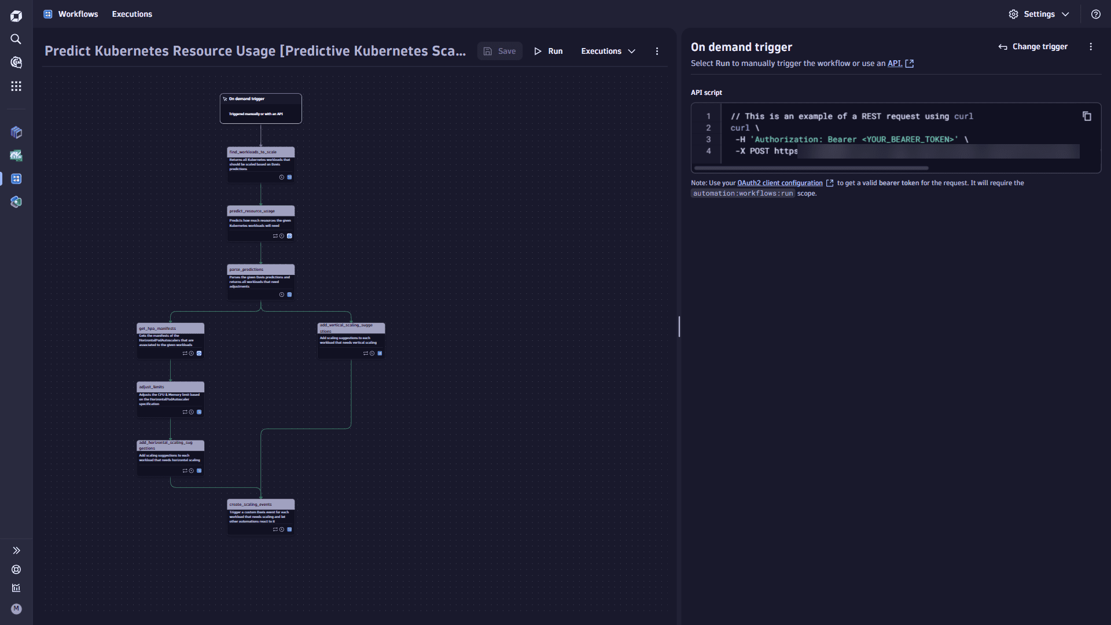Click the Davis icon on predict_resource_usage node
This screenshot has width=1111, height=625.
click(x=289, y=236)
